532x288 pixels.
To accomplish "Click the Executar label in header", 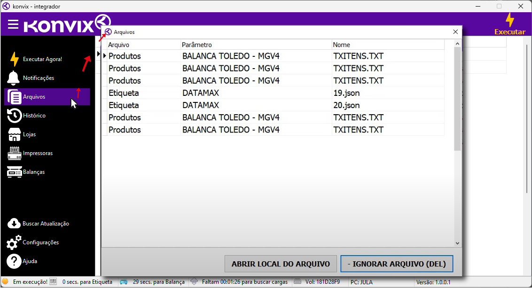I will 509,32.
